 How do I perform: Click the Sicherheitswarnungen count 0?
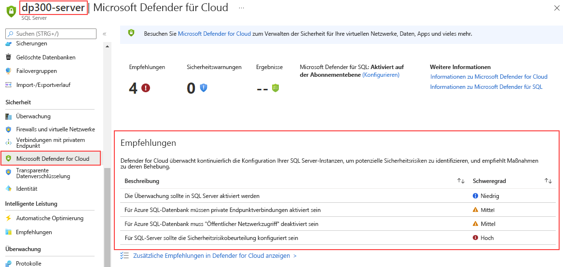click(x=192, y=88)
